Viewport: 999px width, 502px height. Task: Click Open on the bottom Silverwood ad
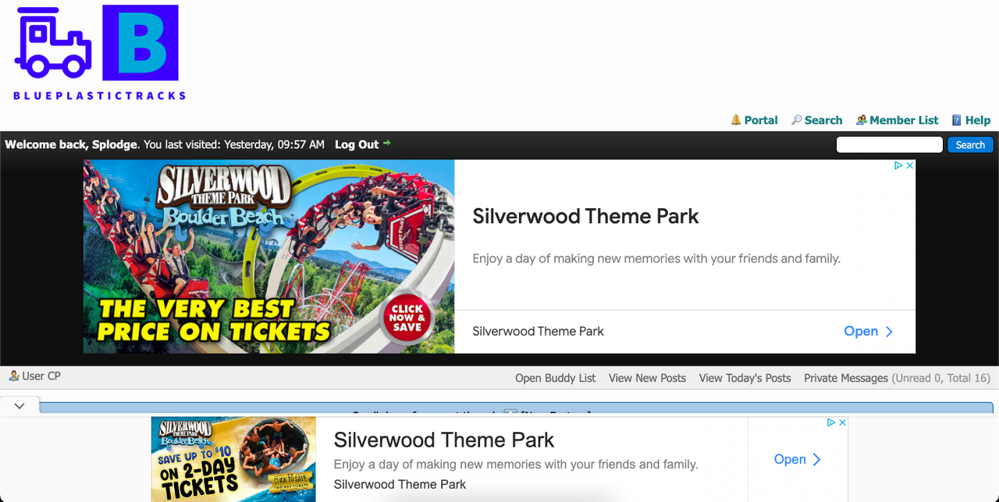click(798, 459)
